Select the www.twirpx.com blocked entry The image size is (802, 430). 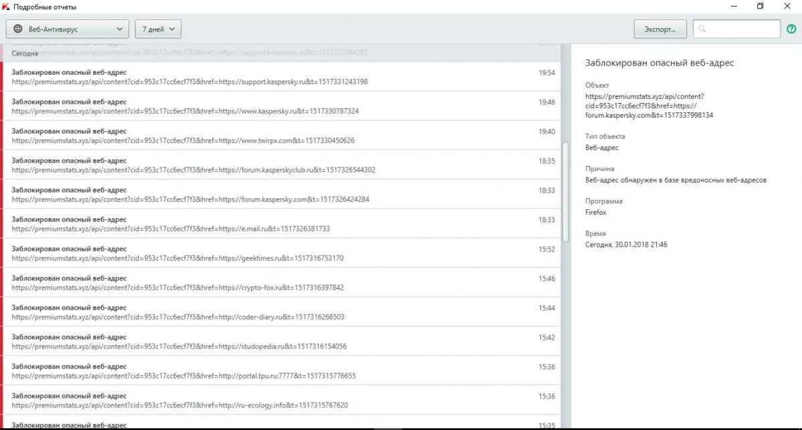[281, 135]
